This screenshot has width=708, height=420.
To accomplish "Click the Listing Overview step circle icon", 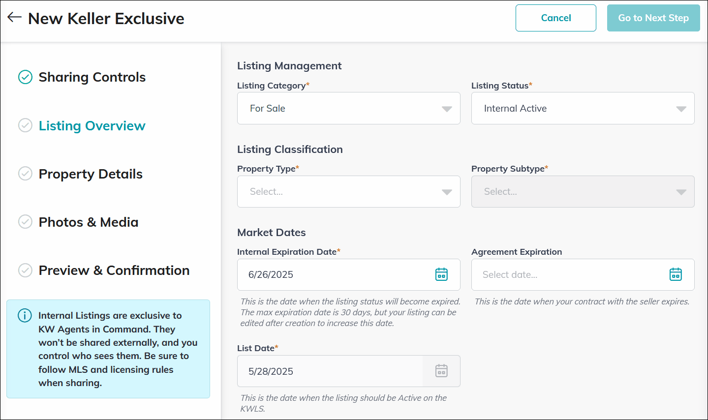I will pos(25,125).
